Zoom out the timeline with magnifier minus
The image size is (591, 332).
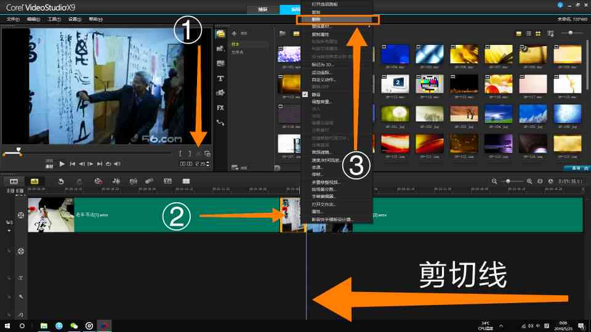click(x=494, y=181)
